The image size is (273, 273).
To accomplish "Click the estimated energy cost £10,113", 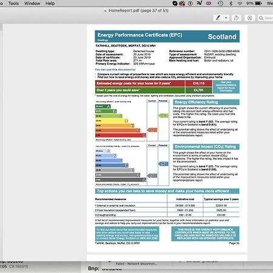I will tap(199, 83).
